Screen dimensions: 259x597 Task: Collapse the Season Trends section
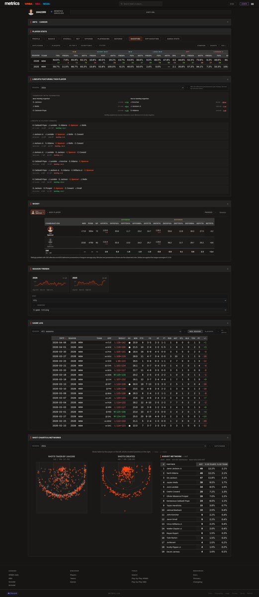228,269
